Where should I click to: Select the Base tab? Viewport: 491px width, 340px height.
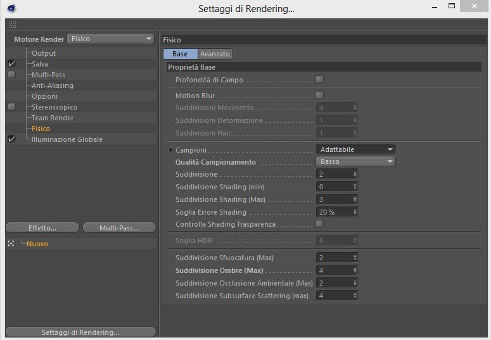coord(180,54)
